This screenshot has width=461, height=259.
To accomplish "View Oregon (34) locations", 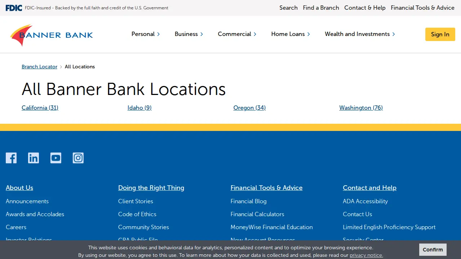I will click(250, 108).
